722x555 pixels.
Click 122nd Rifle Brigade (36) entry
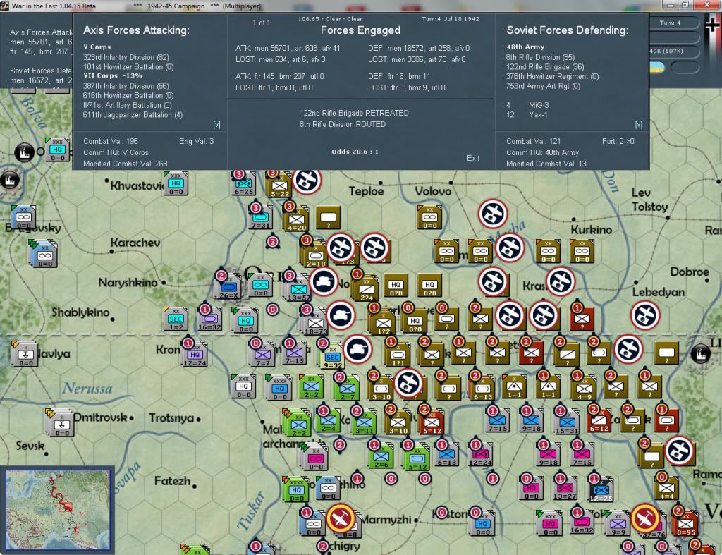[545, 67]
